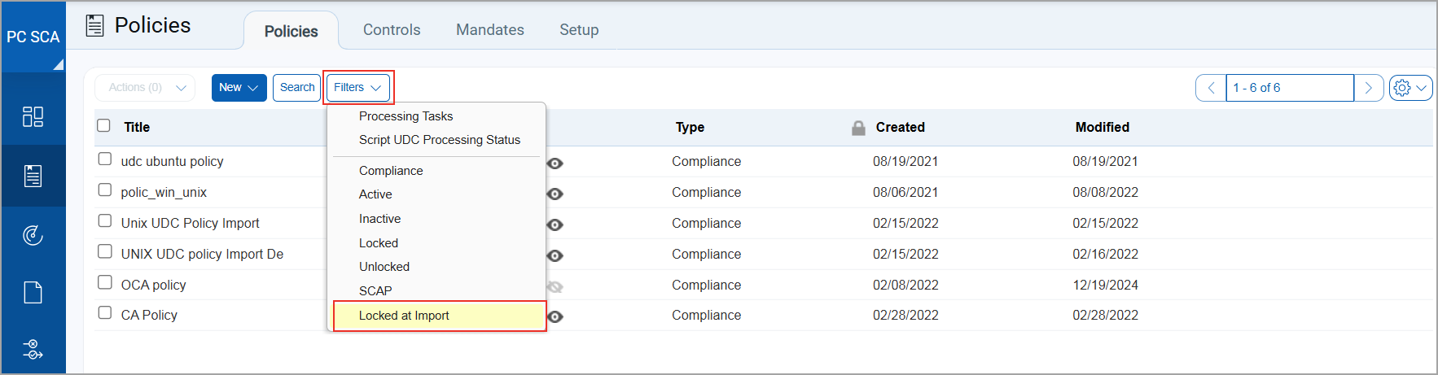Expand the New dropdown button
This screenshot has width=1438, height=375.
pos(239,88)
